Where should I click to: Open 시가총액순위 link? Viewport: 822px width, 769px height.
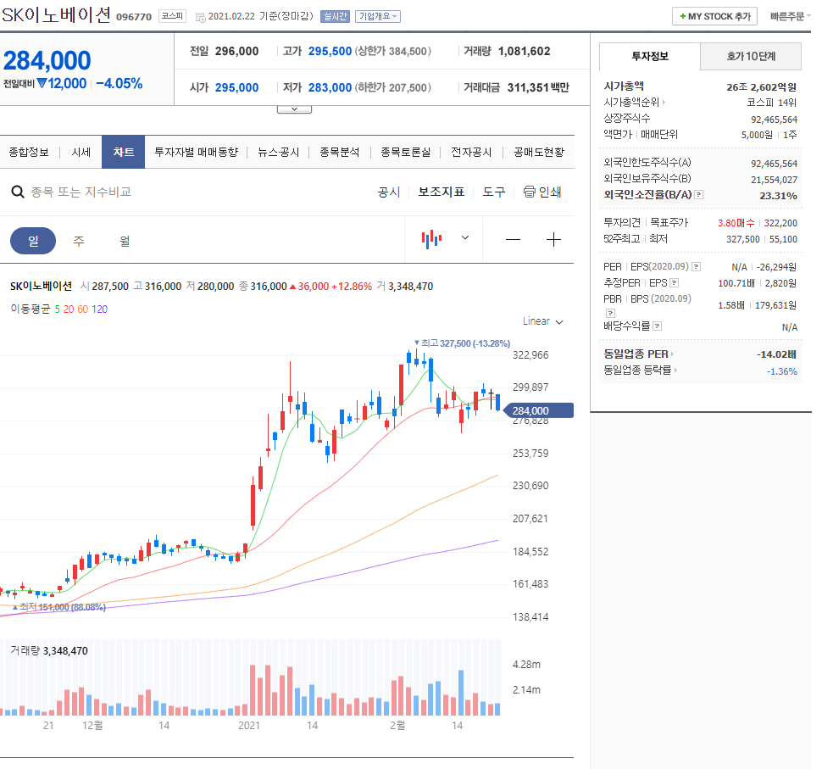coord(631,103)
